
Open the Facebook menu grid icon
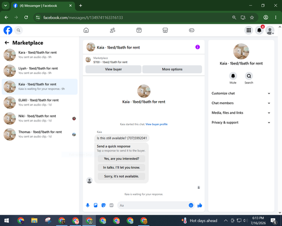249,30
